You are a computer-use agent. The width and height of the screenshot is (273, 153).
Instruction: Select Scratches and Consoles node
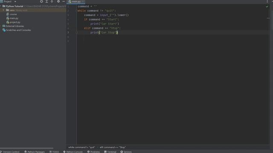(18, 30)
